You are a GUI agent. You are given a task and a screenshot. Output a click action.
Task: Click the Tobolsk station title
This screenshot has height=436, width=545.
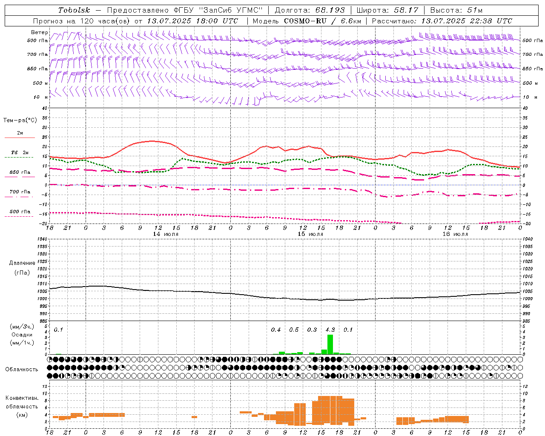[74, 10]
